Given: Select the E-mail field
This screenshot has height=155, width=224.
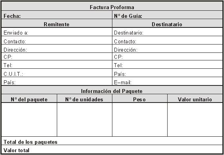Looking at the screenshot, I should tap(168, 81).
